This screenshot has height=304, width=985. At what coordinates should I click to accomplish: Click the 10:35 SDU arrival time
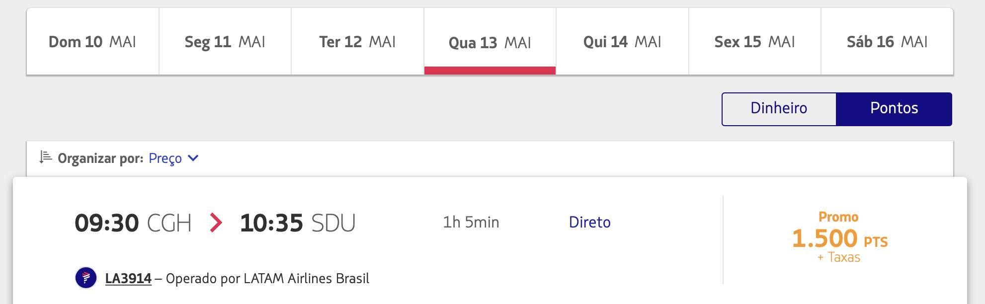pyautogui.click(x=297, y=223)
